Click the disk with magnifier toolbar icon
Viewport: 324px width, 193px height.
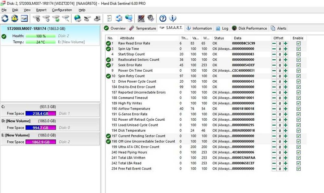(x=66, y=18)
